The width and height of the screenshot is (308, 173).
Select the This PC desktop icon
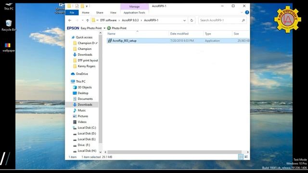(x=9, y=6)
